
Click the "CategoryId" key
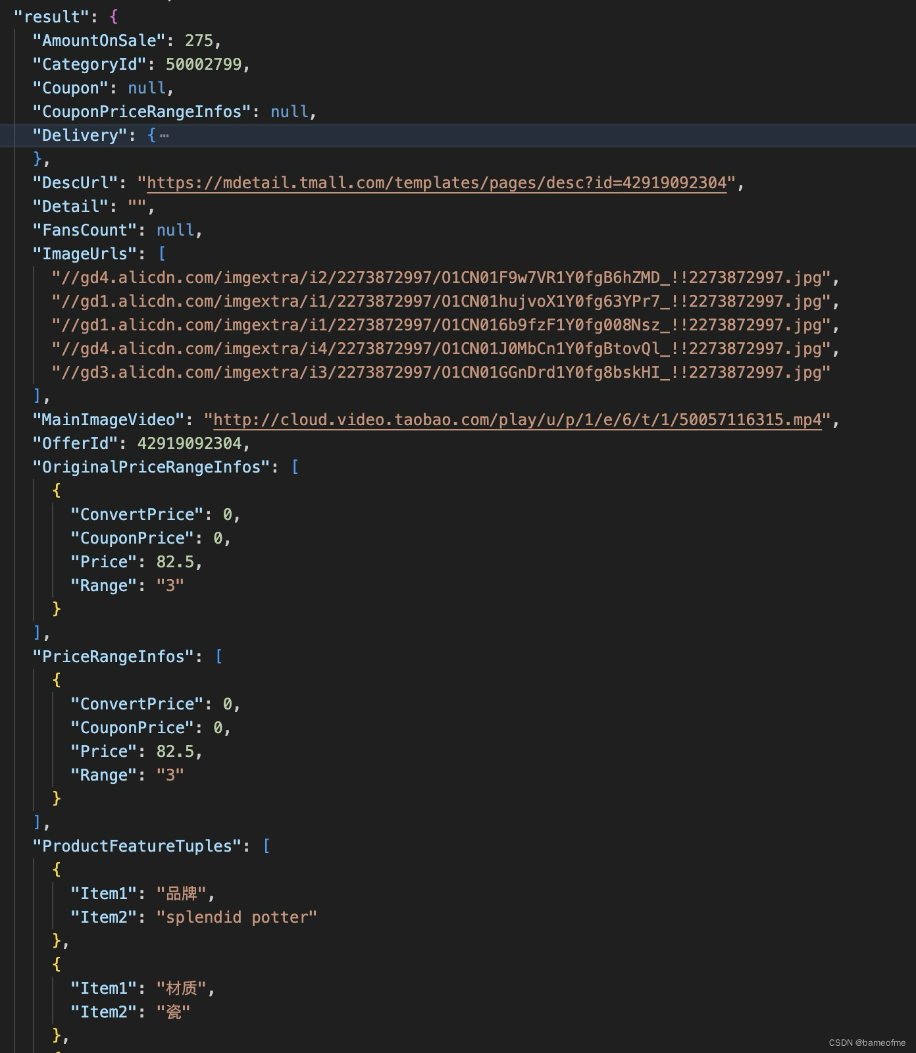[89, 64]
